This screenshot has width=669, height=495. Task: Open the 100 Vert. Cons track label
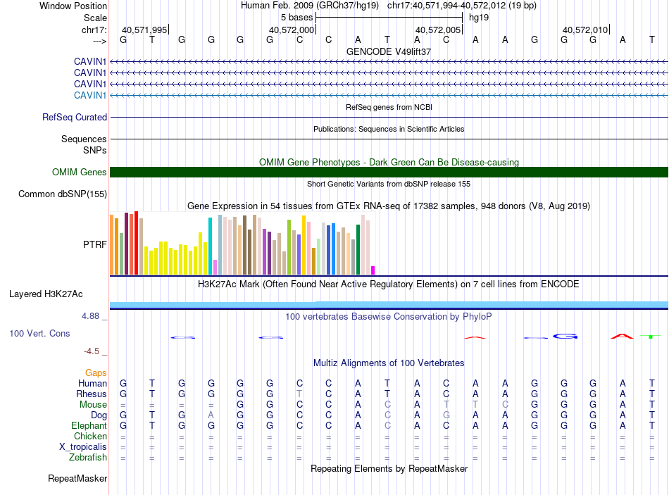coord(39,333)
